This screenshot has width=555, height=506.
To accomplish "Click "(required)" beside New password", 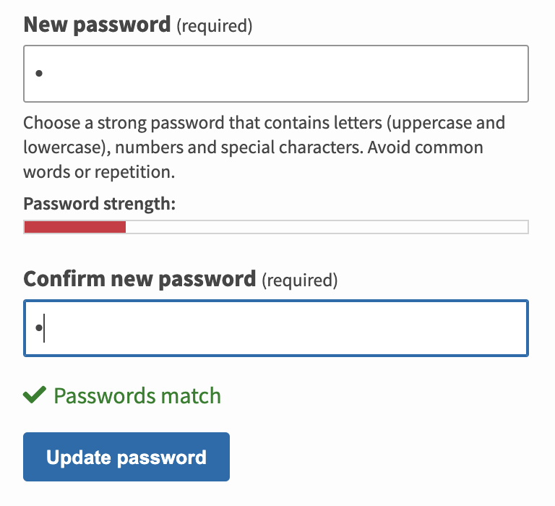I will click(215, 27).
